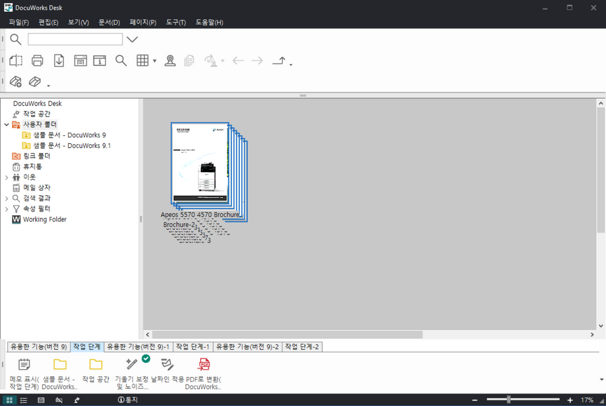
Task: Click the 기울기 보정 및 노이즈 icon
Action: (132, 364)
